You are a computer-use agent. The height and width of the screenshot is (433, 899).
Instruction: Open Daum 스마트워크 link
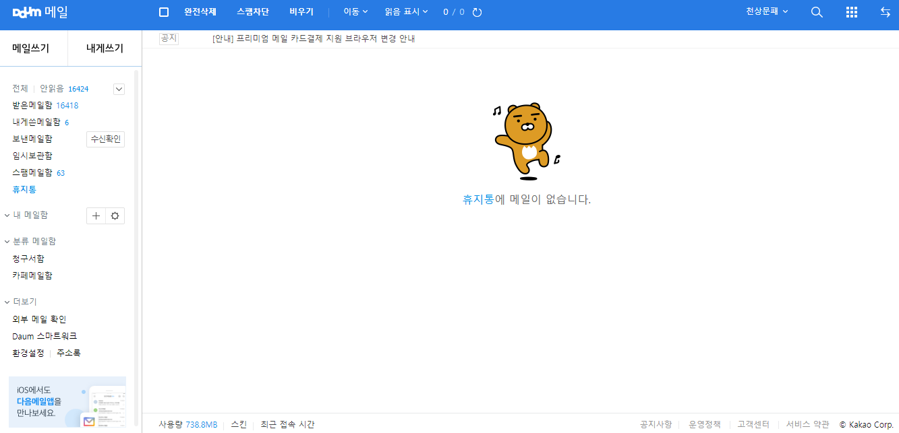(x=45, y=336)
